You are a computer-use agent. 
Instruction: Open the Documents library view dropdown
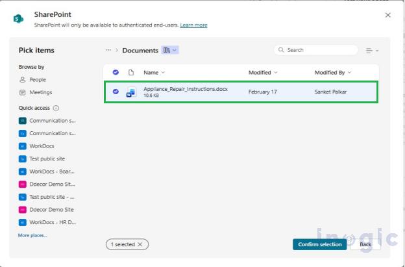(x=170, y=50)
